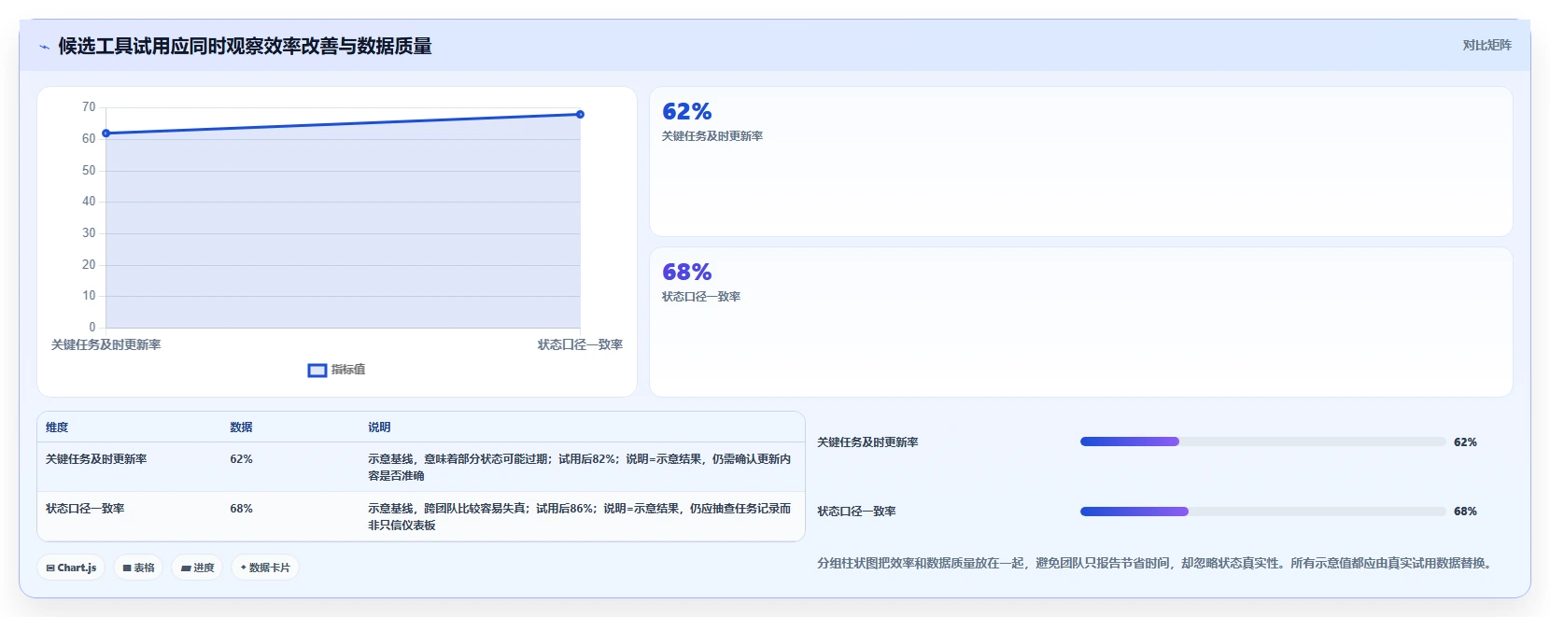The width and height of the screenshot is (1550, 617).
Task: Click the y-axis value 70
Action: click(89, 107)
